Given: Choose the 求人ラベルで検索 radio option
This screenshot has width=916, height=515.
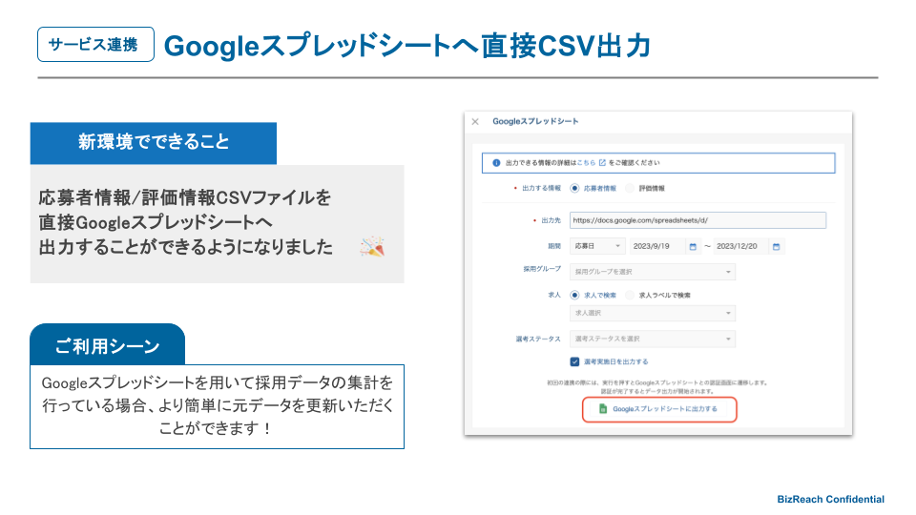Looking at the screenshot, I should click(629, 295).
